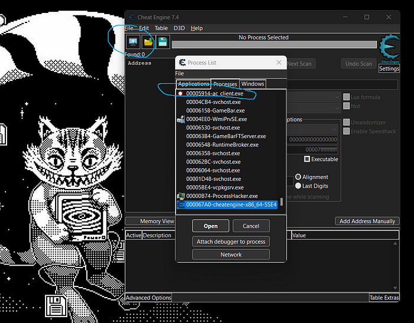
Task: Click the Next Scan button
Action: click(300, 64)
